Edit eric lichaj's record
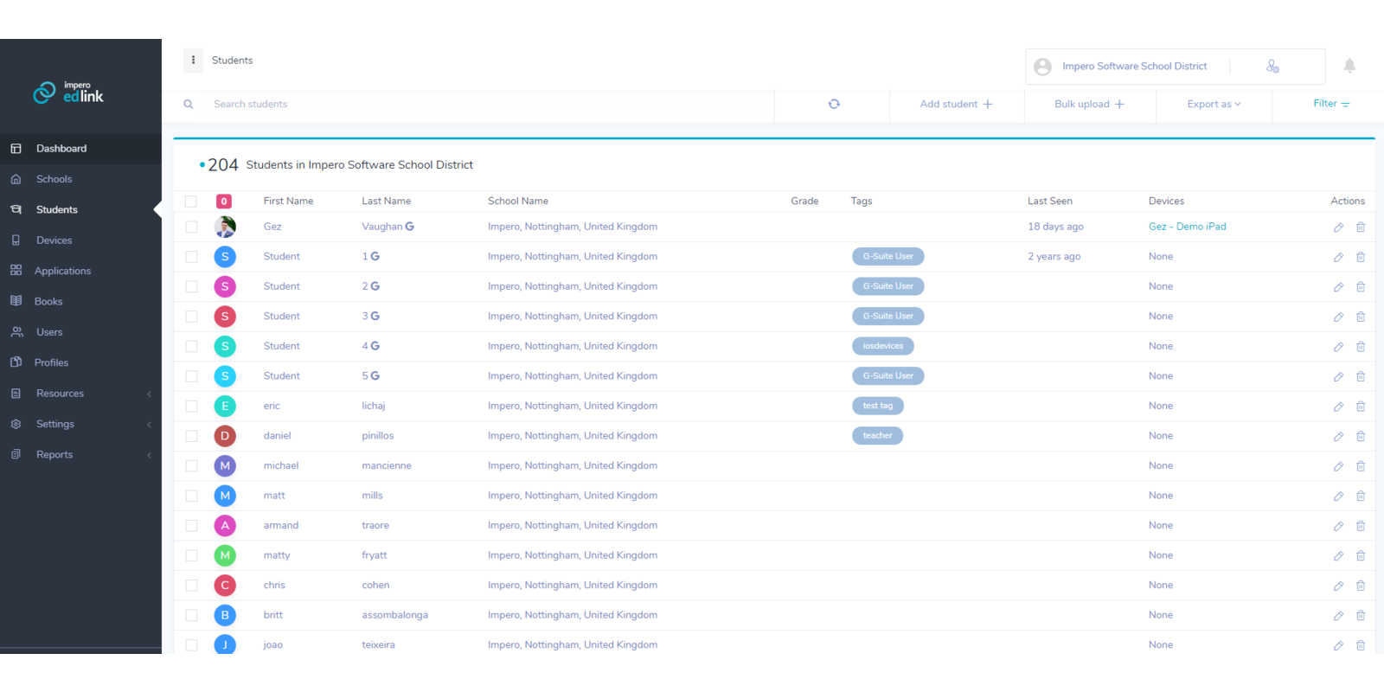 1338,407
